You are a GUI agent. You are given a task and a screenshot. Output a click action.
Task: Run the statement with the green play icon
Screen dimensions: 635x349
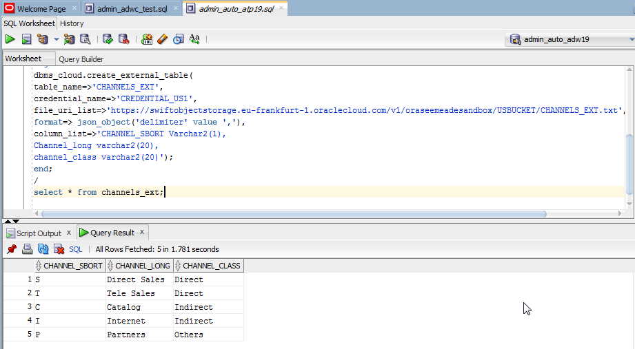click(10, 39)
